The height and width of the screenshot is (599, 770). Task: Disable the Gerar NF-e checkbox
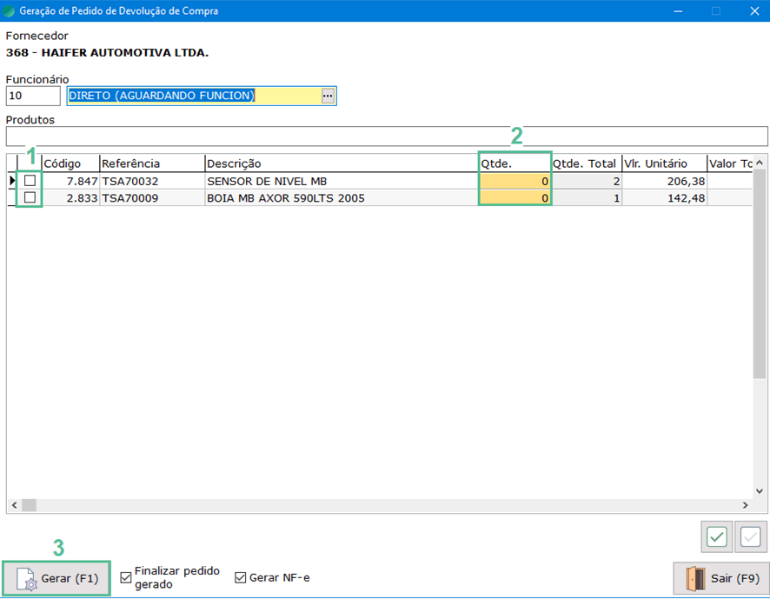(241, 577)
